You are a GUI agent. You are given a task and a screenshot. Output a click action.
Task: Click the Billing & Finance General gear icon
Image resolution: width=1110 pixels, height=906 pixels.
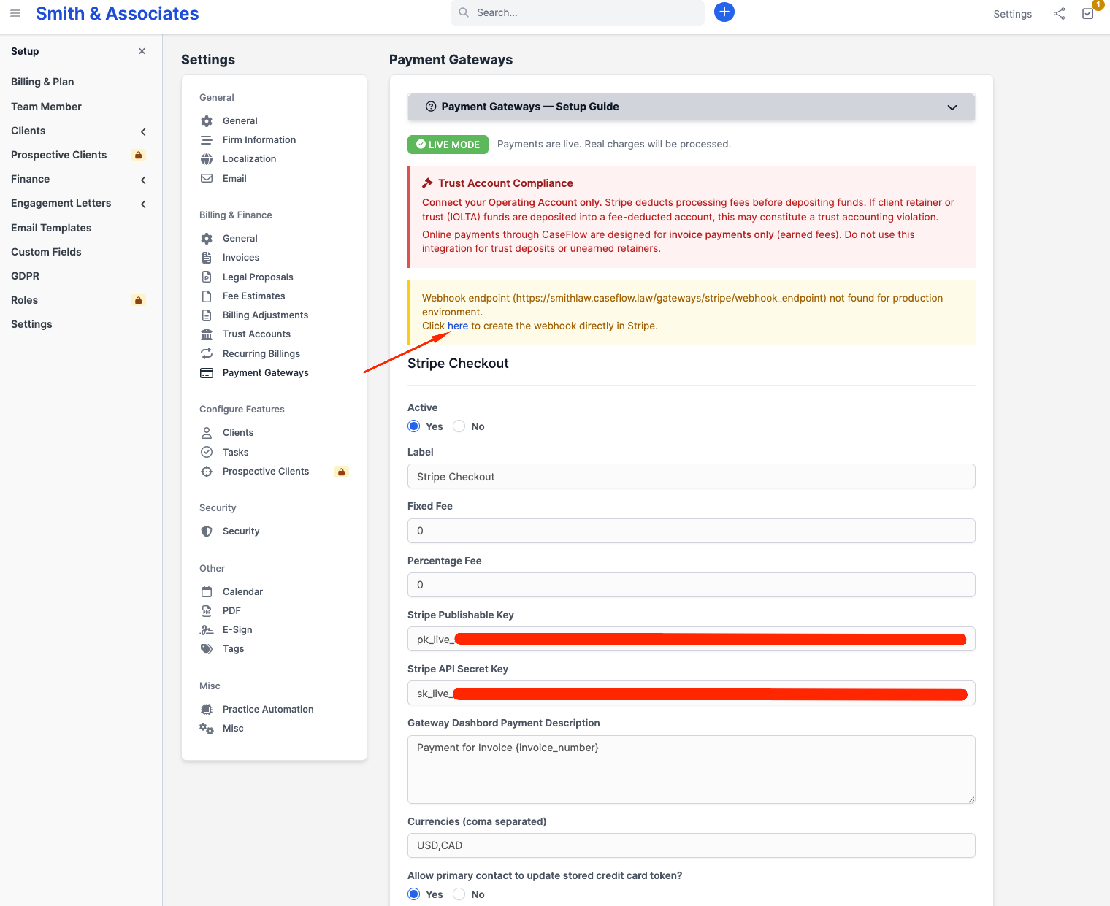point(207,239)
